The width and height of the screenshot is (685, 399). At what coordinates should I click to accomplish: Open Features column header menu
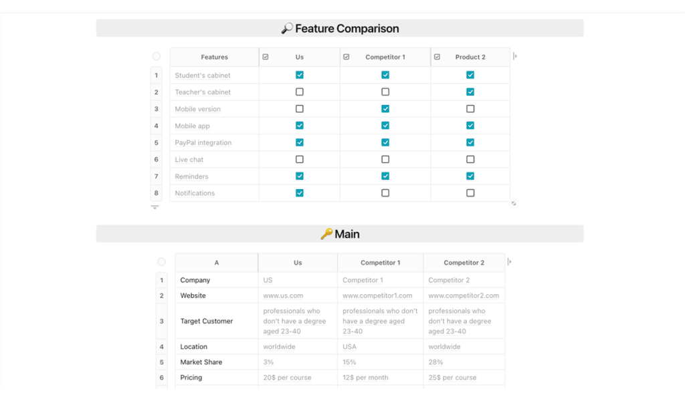pos(215,57)
